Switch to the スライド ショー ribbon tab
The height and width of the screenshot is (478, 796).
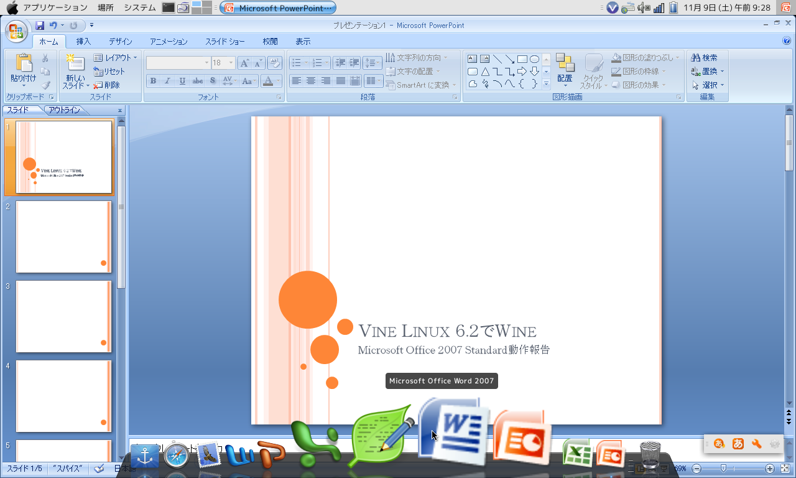225,42
